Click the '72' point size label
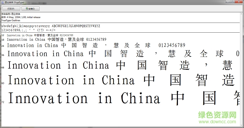244x128 pixels. point(3,102)
